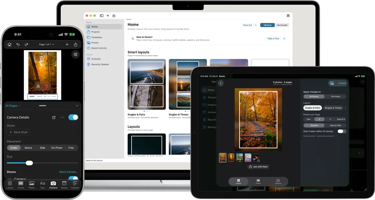Open Templates in the Mac sidebar

coord(104,37)
